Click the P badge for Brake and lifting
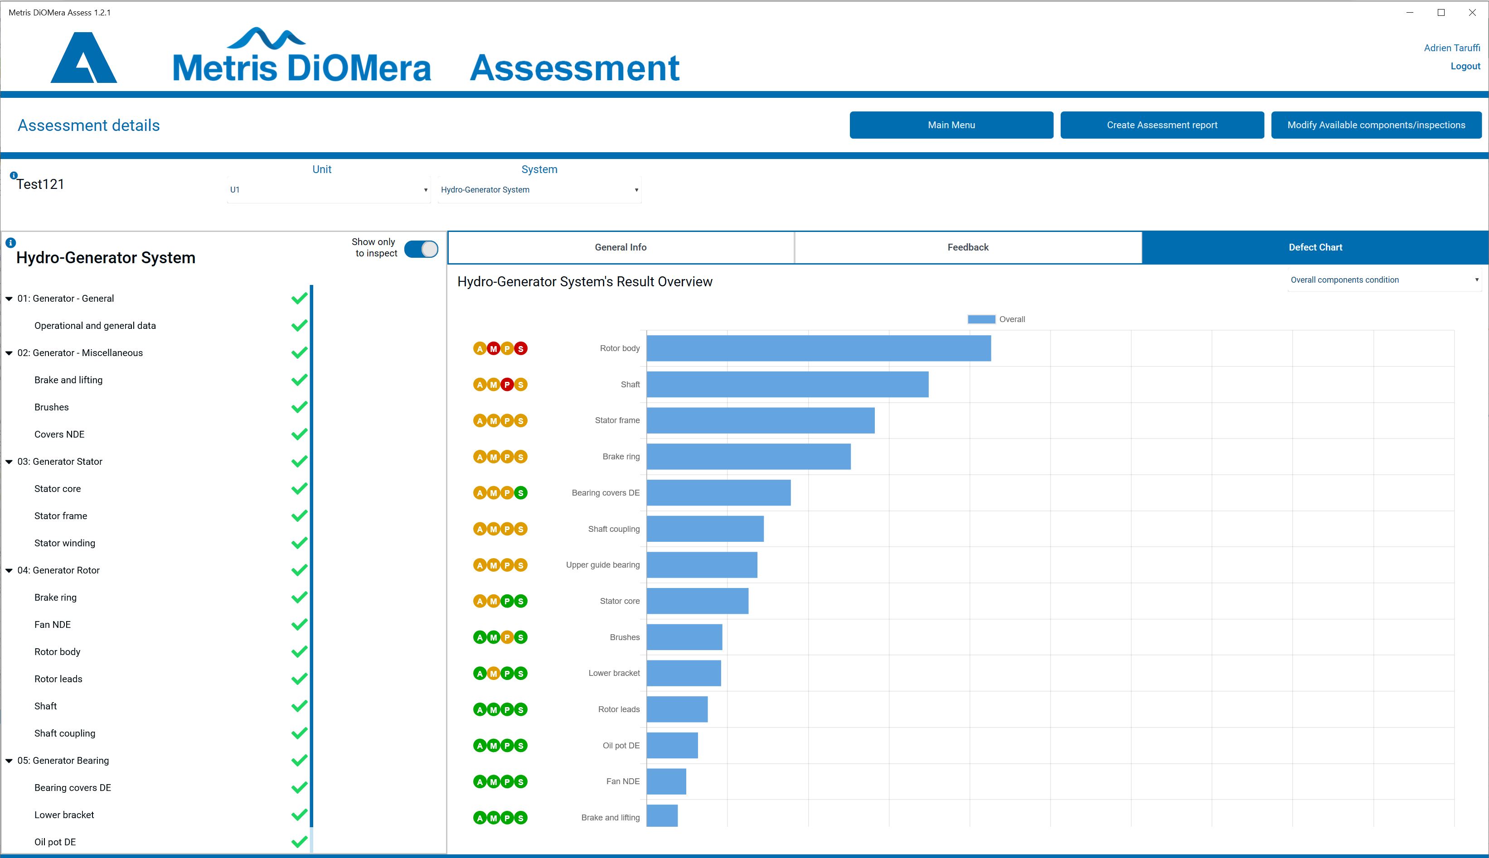Image resolution: width=1489 pixels, height=858 pixels. click(x=507, y=818)
